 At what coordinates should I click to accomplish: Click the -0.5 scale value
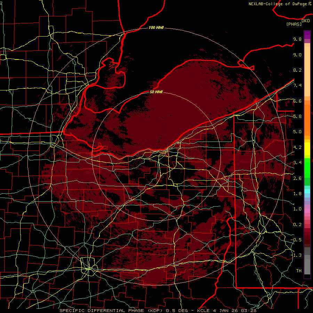pyautogui.click(x=296, y=240)
